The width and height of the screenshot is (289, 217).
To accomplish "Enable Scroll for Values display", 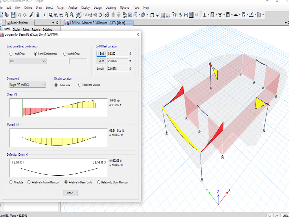I will pos(79,84).
